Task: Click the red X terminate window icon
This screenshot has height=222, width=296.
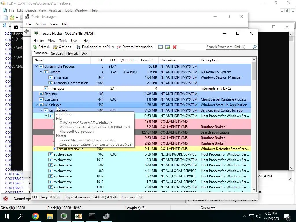Action: pos(175,47)
